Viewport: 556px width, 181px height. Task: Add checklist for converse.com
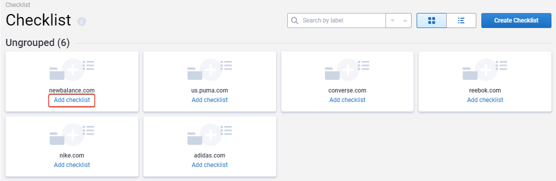click(x=347, y=100)
